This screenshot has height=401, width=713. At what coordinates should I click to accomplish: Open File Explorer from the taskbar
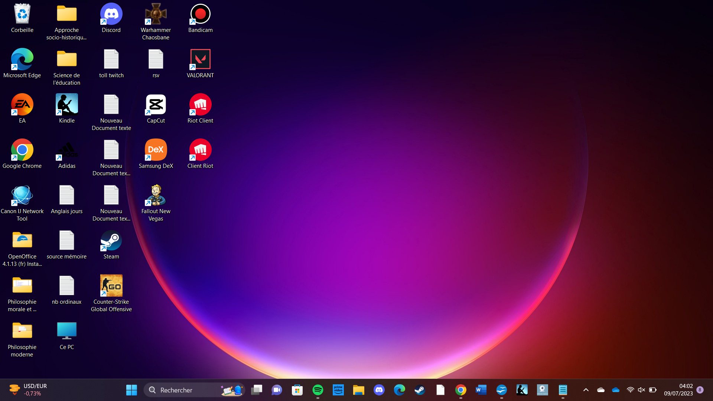point(359,390)
